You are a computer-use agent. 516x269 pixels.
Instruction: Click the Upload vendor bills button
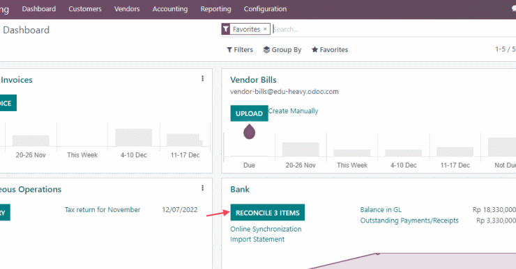click(249, 113)
